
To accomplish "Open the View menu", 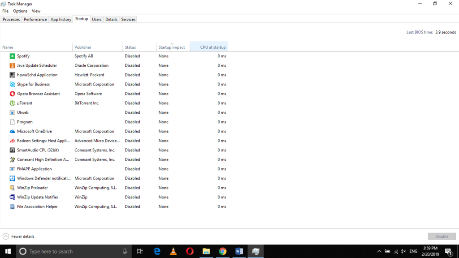I will 36,11.
